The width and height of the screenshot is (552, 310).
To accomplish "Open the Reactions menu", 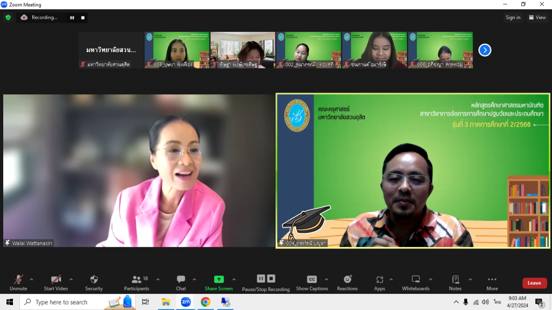I will tap(347, 283).
